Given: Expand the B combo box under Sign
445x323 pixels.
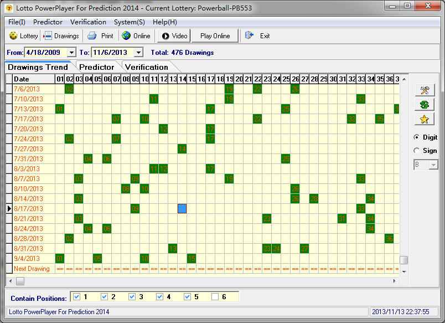Looking at the screenshot, I should click(x=433, y=165).
